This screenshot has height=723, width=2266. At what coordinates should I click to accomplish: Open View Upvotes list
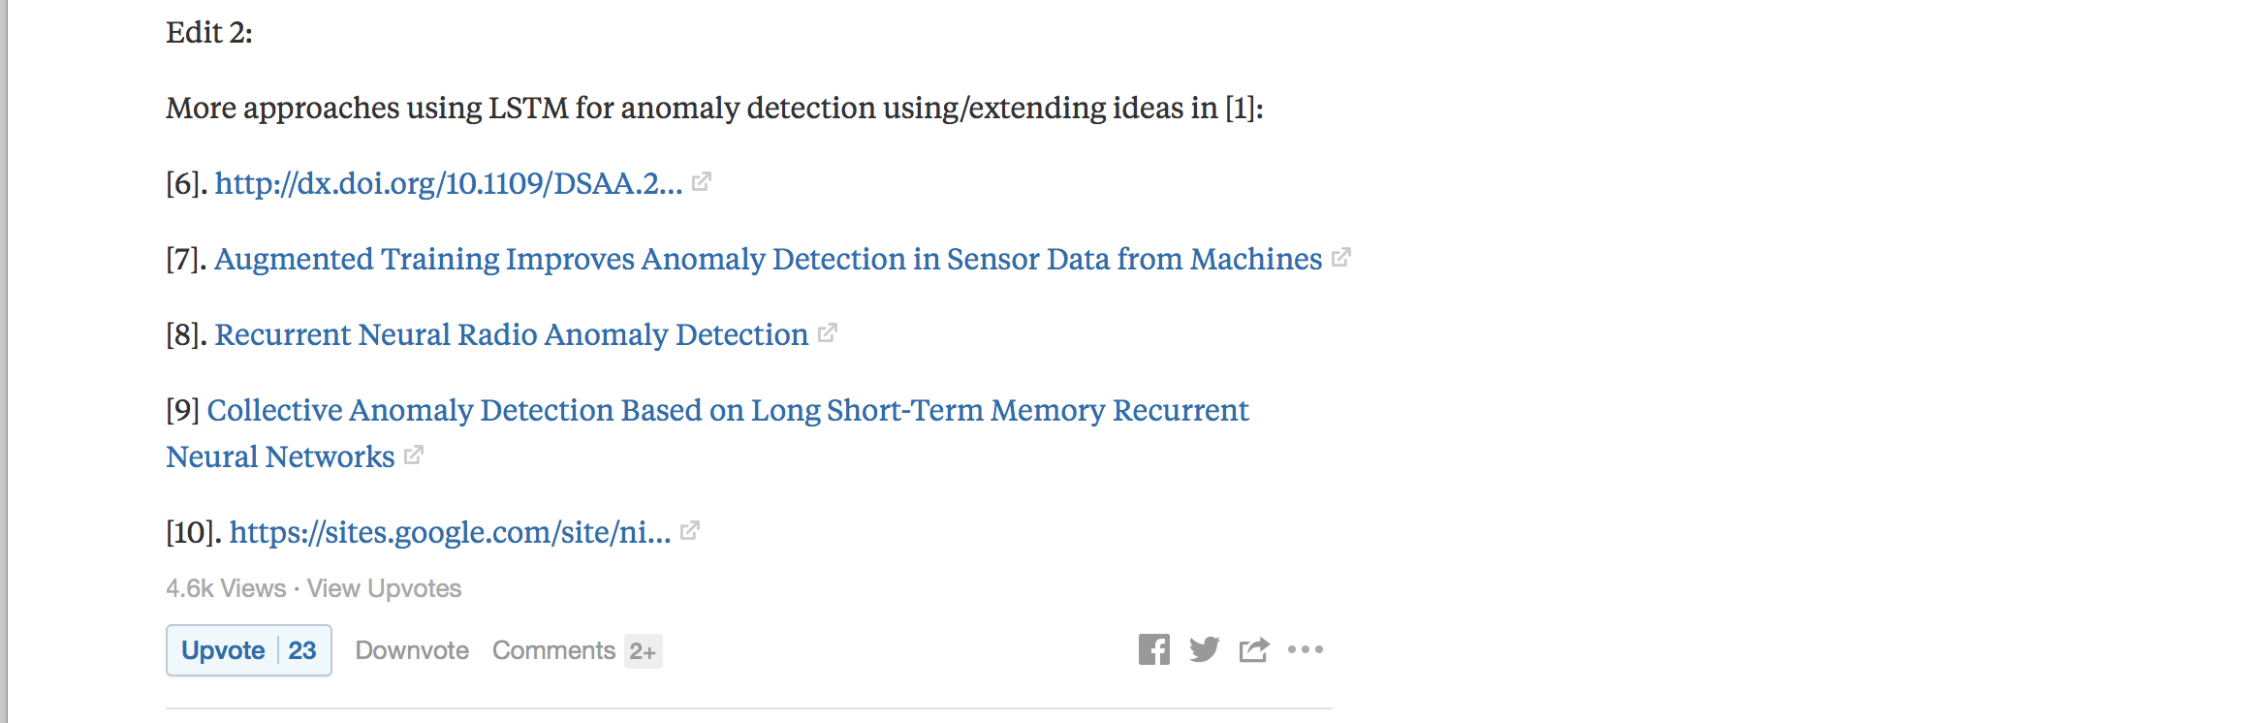coord(384,588)
